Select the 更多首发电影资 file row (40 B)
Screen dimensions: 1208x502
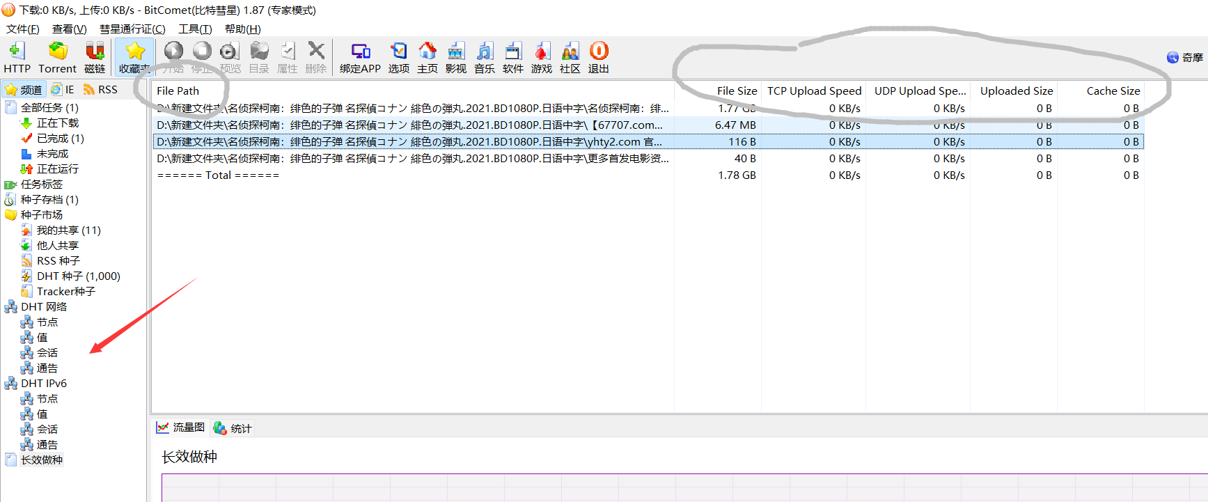pyautogui.click(x=648, y=158)
